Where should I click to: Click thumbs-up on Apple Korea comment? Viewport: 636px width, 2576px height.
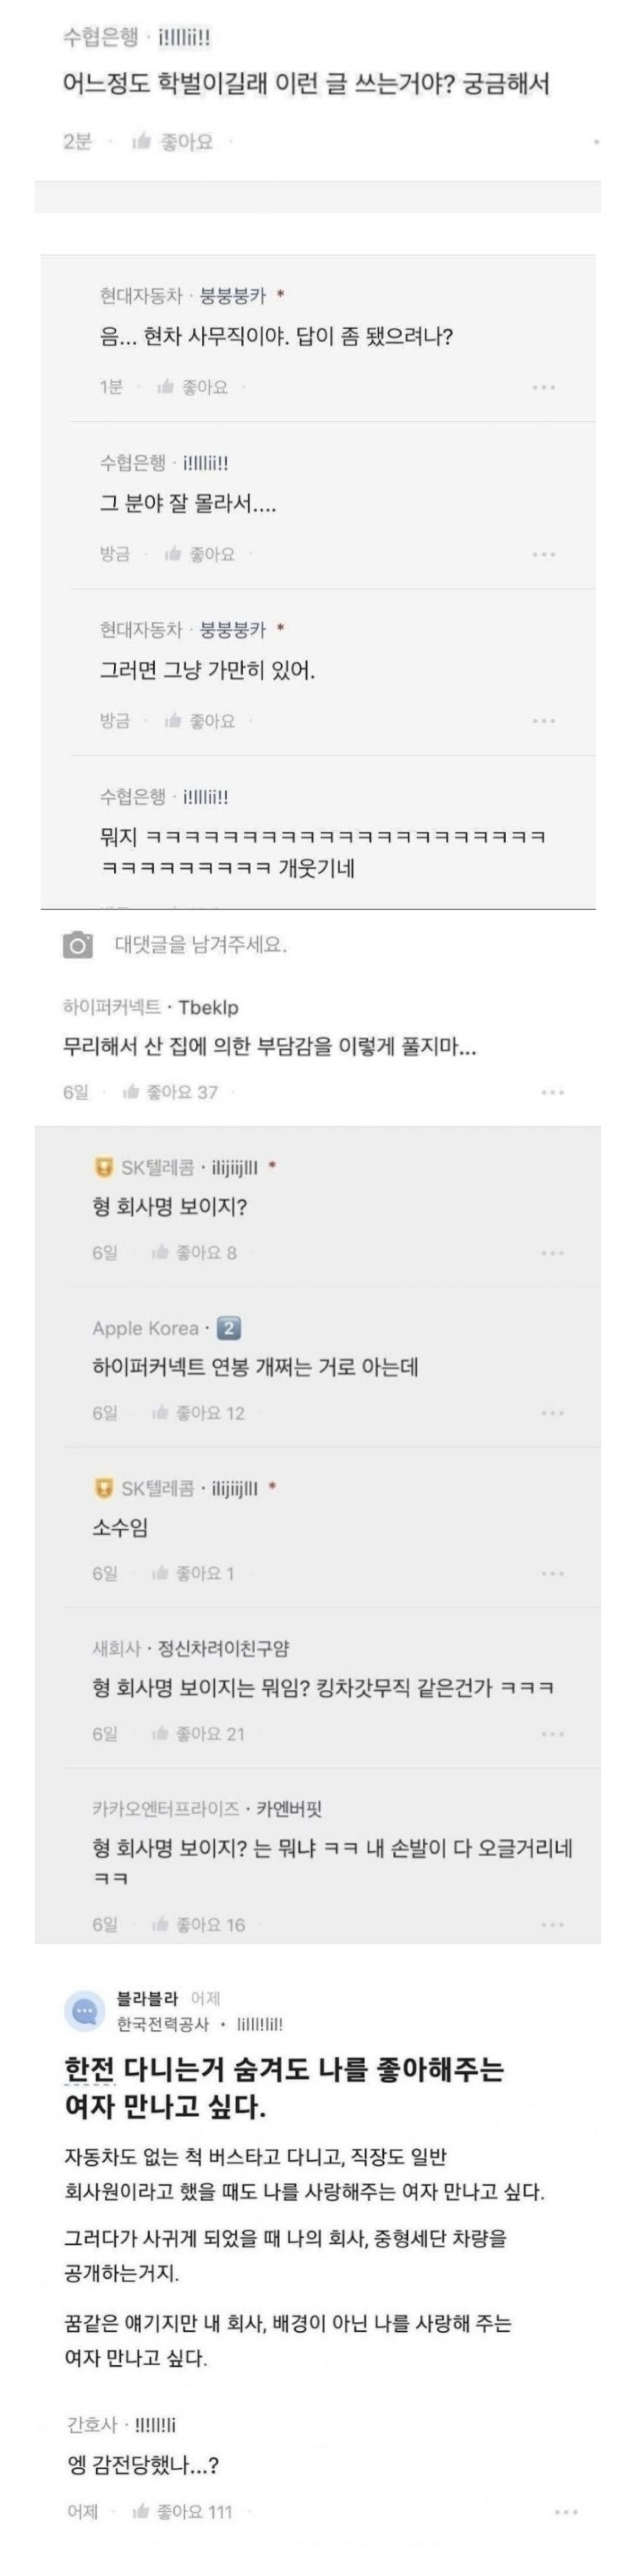pos(160,1413)
